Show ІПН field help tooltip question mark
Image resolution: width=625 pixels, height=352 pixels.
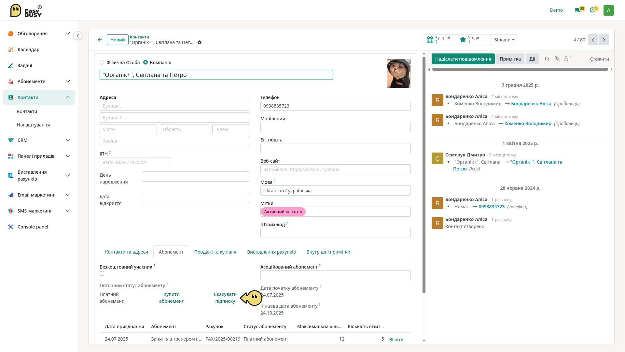(x=110, y=153)
